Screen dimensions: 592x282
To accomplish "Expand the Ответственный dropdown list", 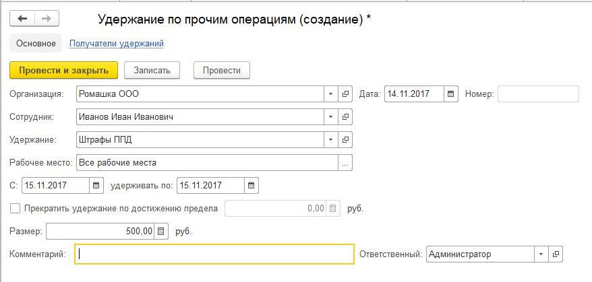I will point(541,254).
